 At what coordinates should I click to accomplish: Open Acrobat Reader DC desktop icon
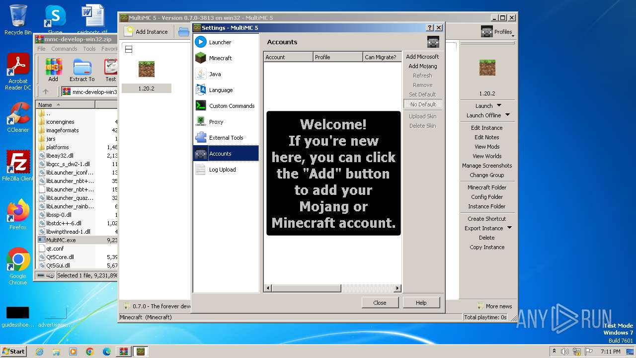(x=18, y=72)
